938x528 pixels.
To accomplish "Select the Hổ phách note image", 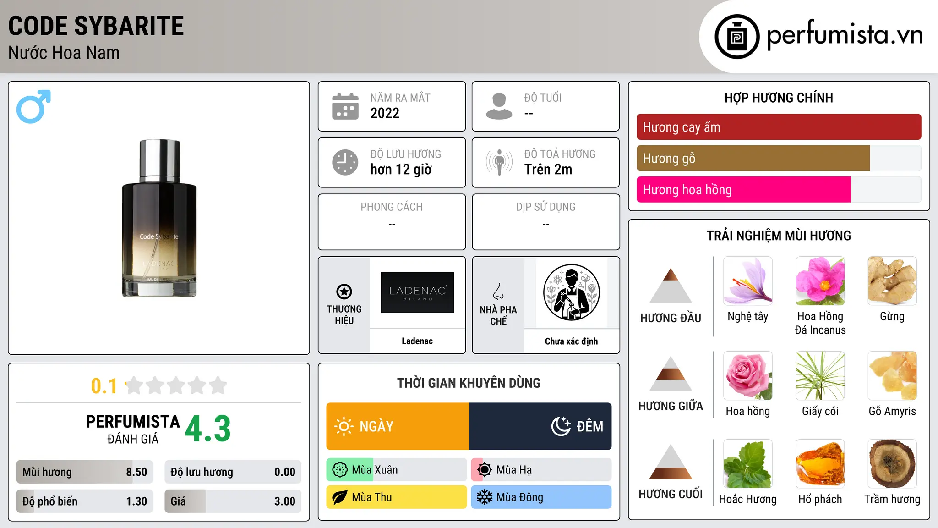I will tap(820, 464).
